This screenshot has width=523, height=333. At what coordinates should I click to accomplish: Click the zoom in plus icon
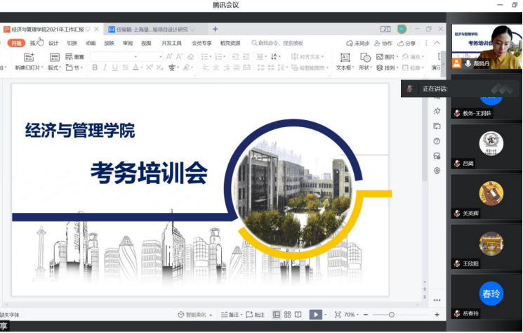point(438,315)
